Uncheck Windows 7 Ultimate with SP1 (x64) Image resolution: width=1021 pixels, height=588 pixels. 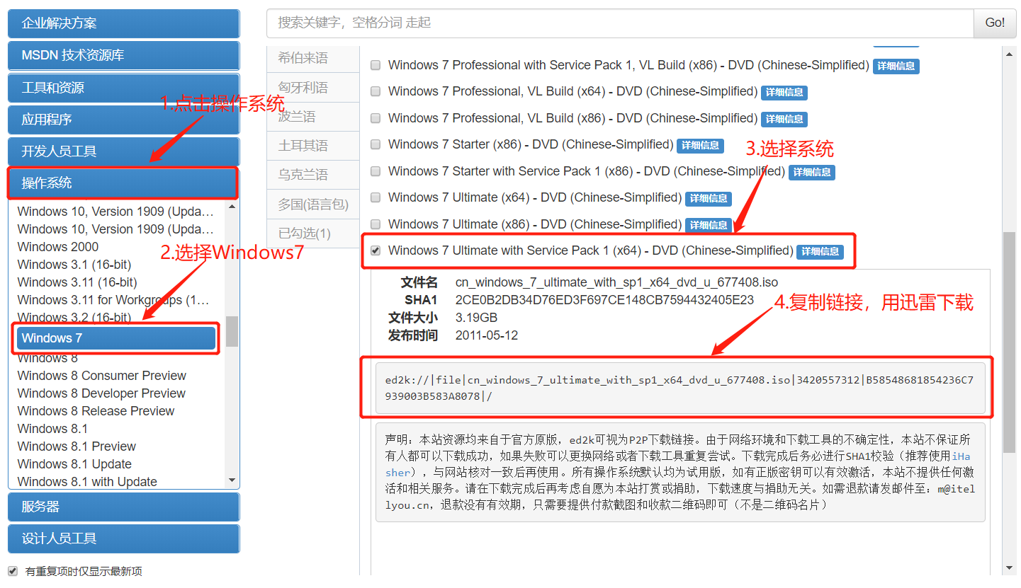tap(376, 250)
